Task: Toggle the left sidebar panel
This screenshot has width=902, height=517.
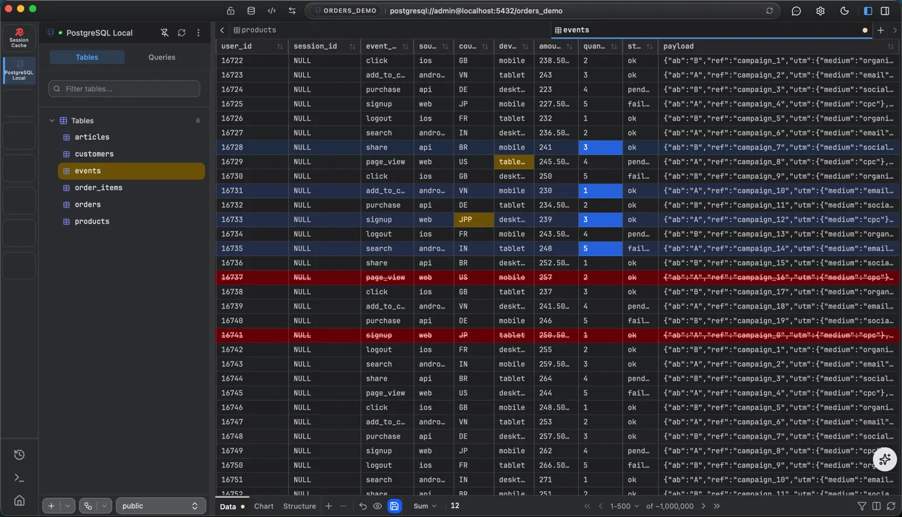Action: coord(868,11)
